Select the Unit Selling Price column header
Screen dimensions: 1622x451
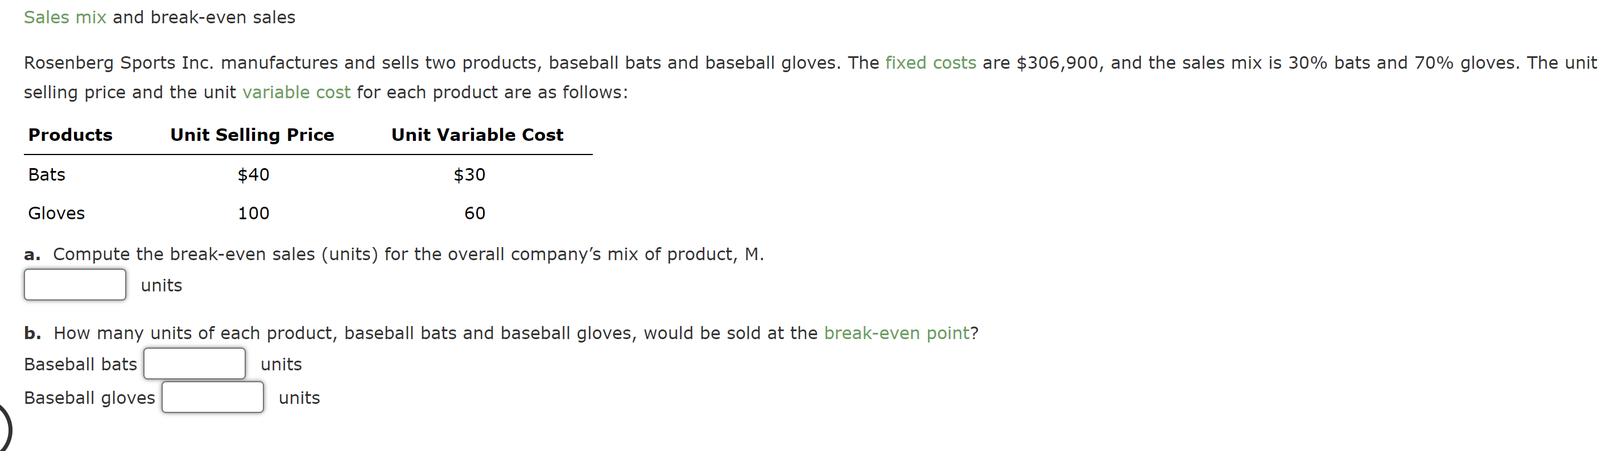[x=251, y=134]
